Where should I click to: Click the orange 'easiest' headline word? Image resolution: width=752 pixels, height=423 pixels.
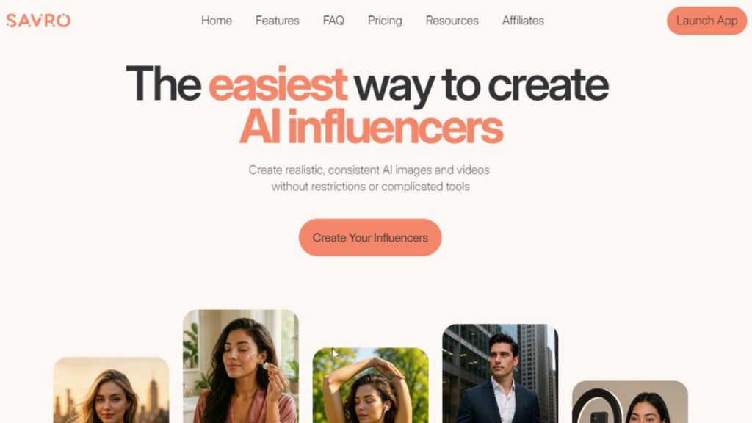pos(278,84)
